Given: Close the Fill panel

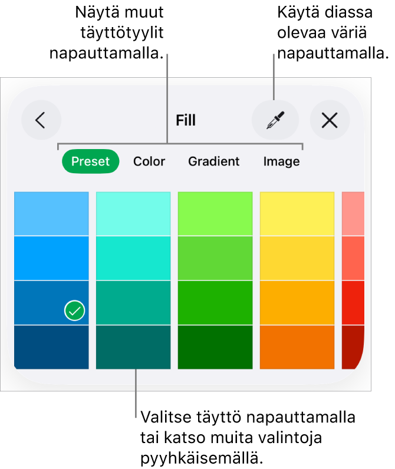Looking at the screenshot, I should pos(330,120).
